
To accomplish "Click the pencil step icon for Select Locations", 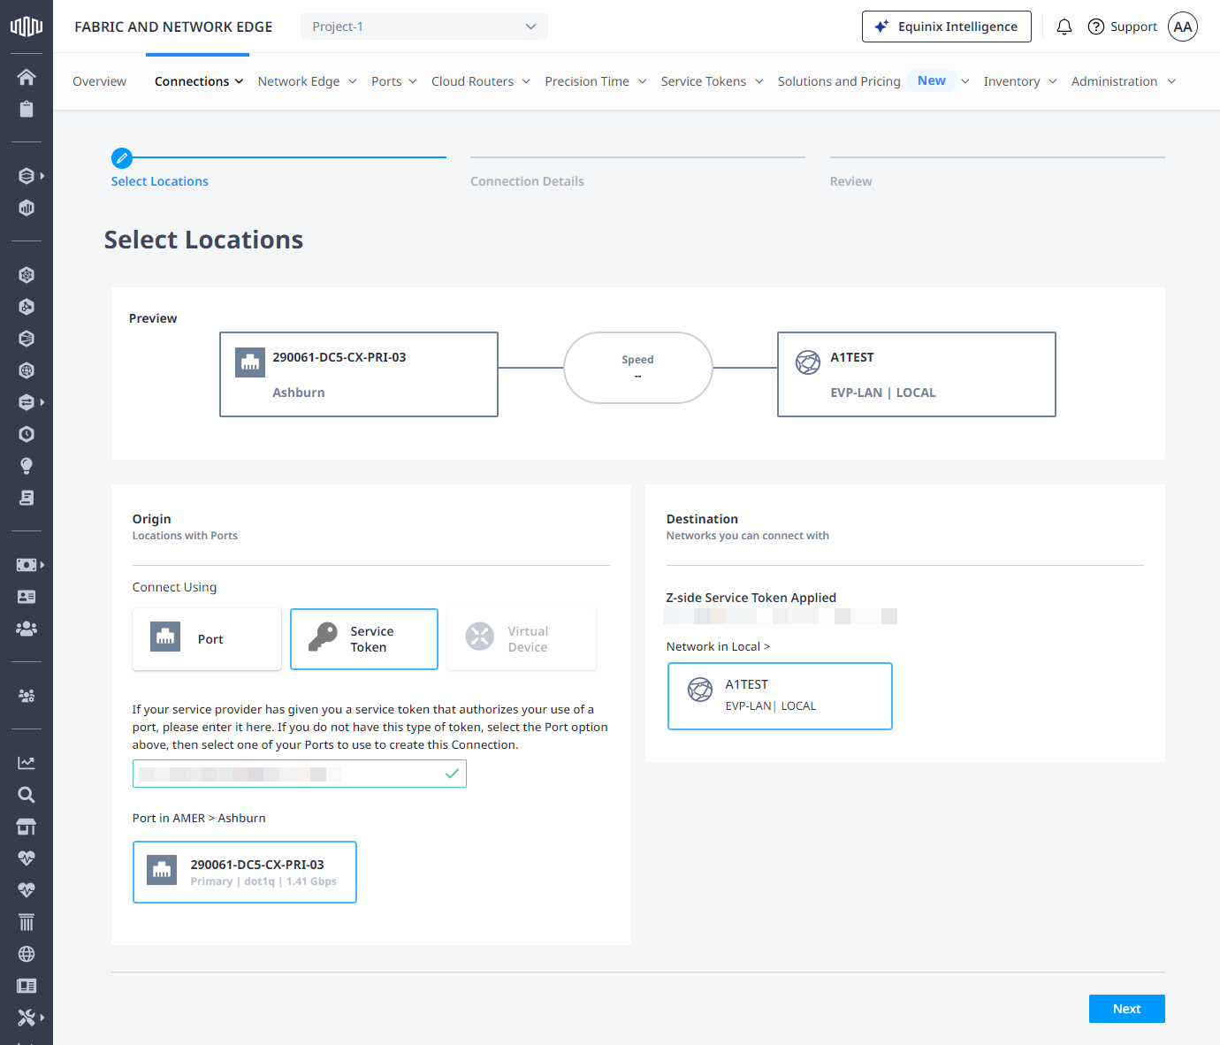I will click(x=122, y=158).
